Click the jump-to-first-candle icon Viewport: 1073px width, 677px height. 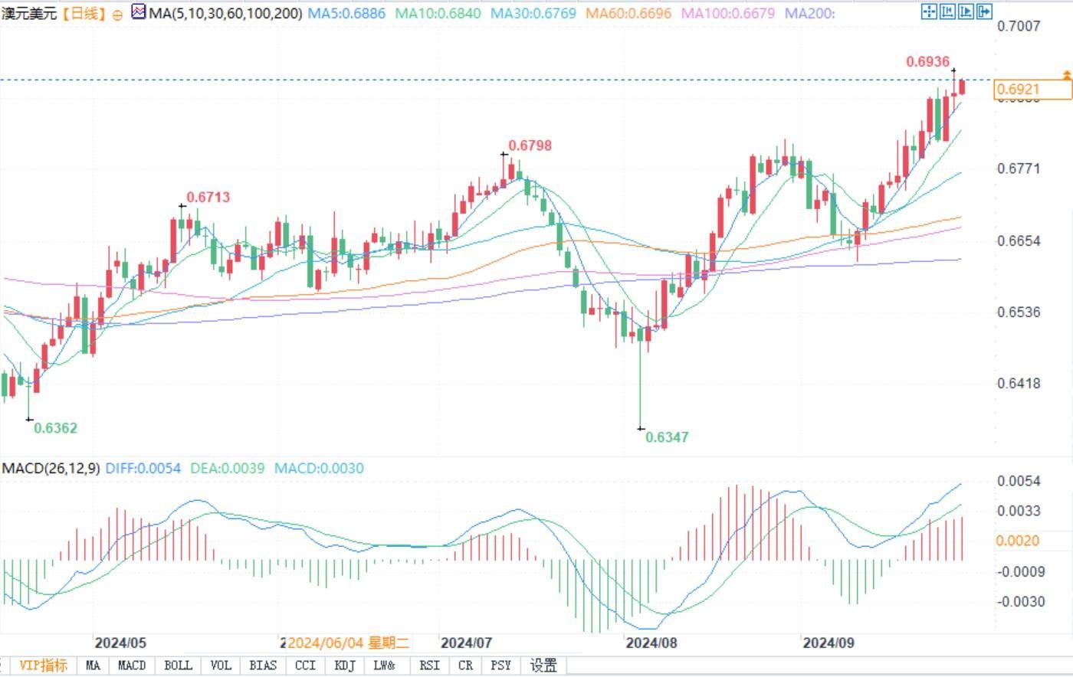pos(947,11)
